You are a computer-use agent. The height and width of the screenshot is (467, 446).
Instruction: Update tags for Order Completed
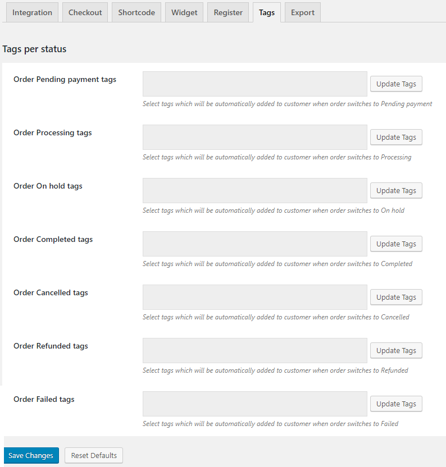[x=396, y=244]
